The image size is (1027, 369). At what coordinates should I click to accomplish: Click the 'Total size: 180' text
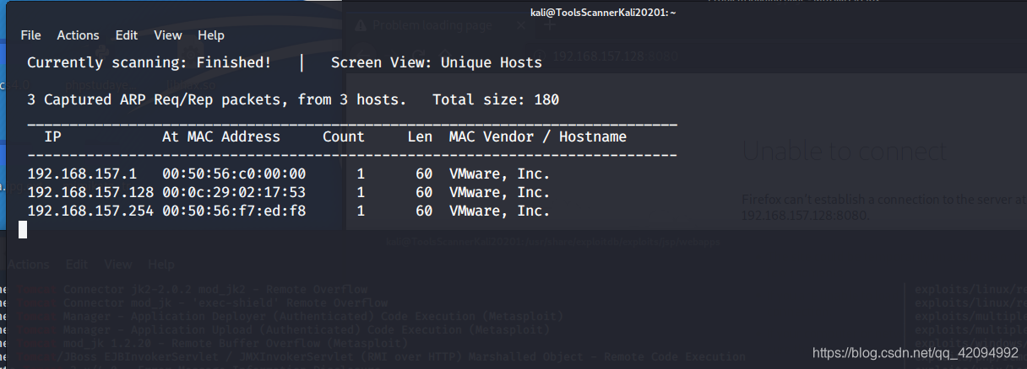496,99
